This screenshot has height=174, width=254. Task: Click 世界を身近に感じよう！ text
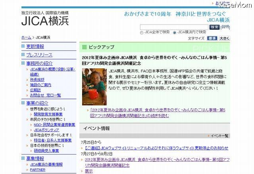pyautogui.click(x=48, y=109)
